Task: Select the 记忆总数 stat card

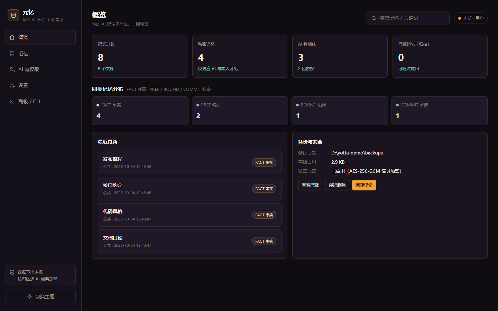Action: click(140, 56)
